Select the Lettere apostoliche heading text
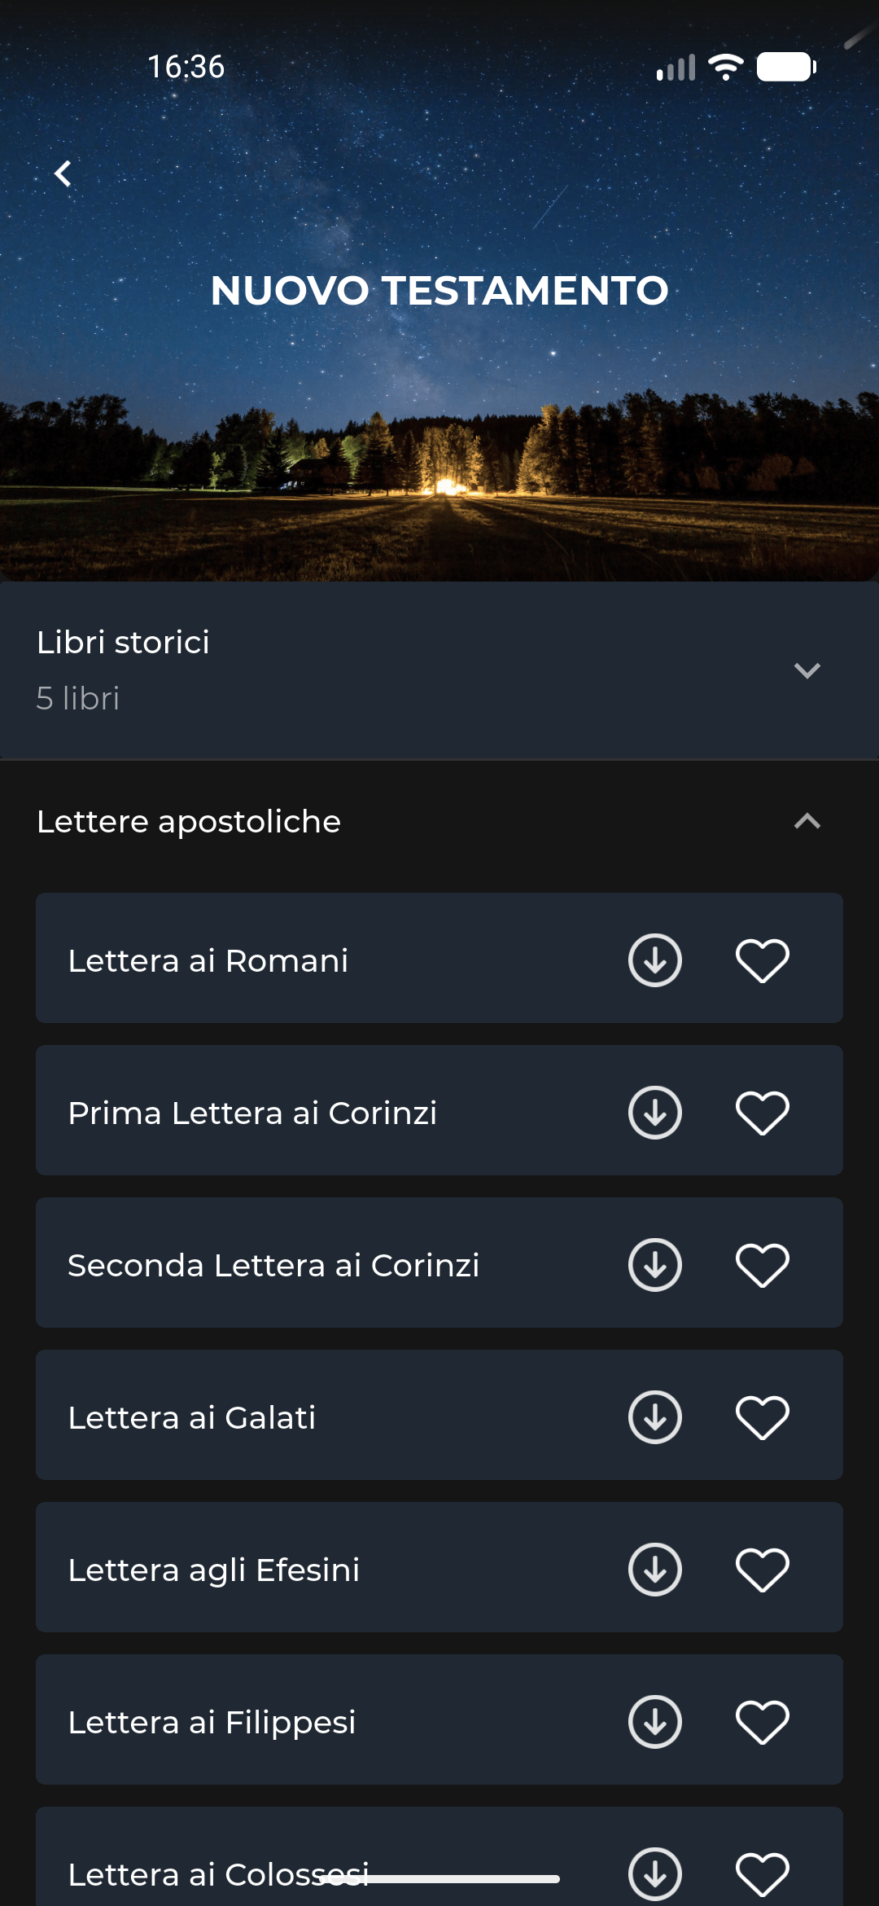Screen dimensions: 879x1906 pos(189,821)
